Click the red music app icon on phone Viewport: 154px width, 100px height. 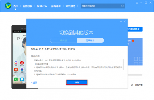(x=22, y=63)
